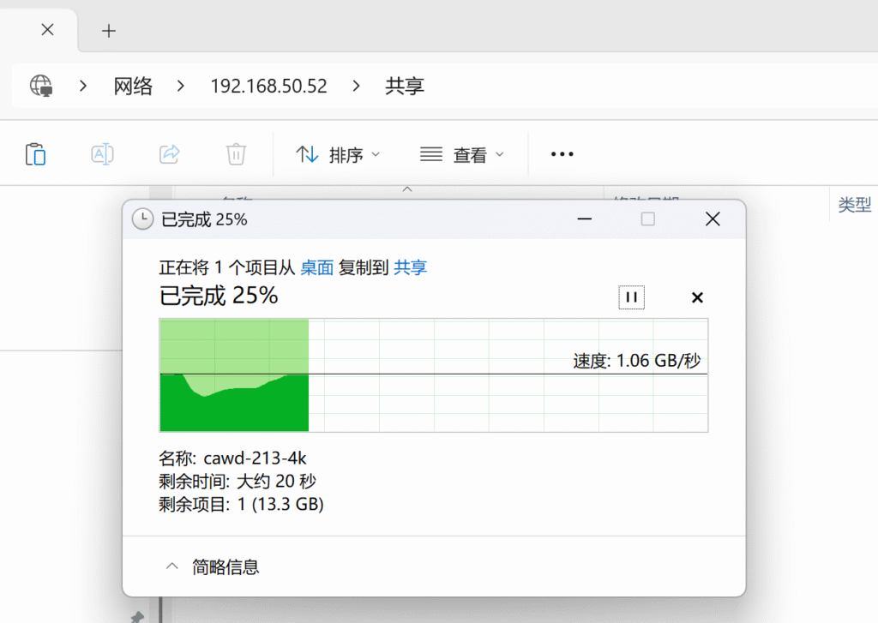Viewport: 878px width, 623px height.
Task: Click the Share icon in toolbar
Action: pos(169,154)
